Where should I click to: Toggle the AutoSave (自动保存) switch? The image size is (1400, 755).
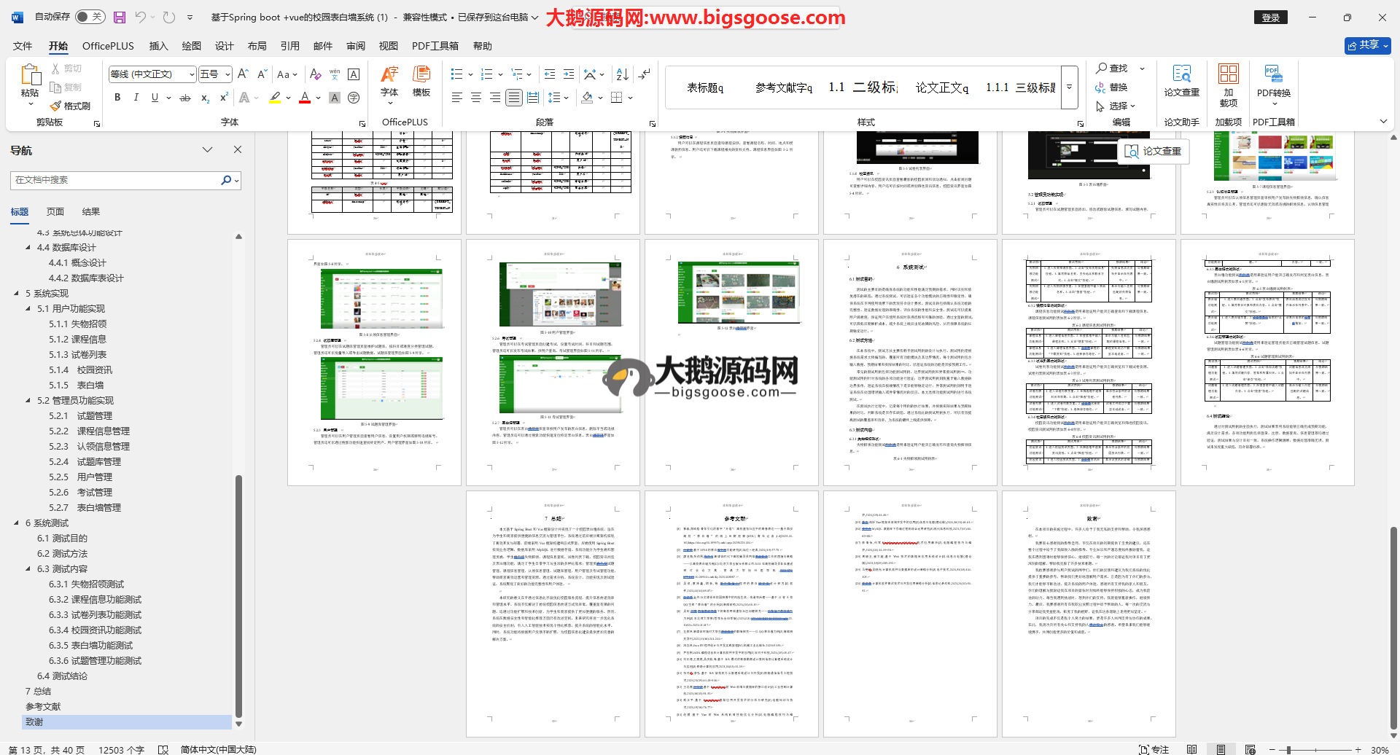[x=90, y=17]
